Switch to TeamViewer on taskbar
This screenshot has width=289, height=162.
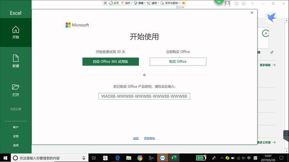click(163, 158)
